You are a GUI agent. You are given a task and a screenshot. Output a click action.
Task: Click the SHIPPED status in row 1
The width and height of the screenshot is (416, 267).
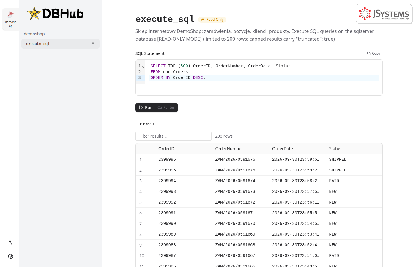point(338,160)
